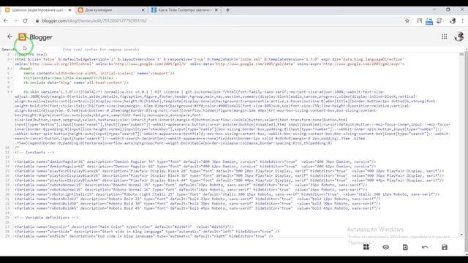This screenshot has height=263, width=468.
Task: Click the Constants comment line
Action: pos(34,153)
